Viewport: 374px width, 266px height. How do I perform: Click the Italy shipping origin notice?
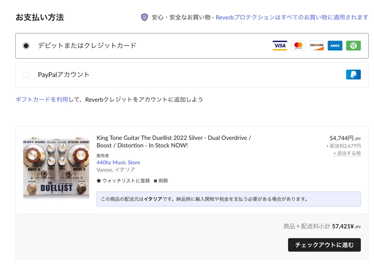click(229, 199)
